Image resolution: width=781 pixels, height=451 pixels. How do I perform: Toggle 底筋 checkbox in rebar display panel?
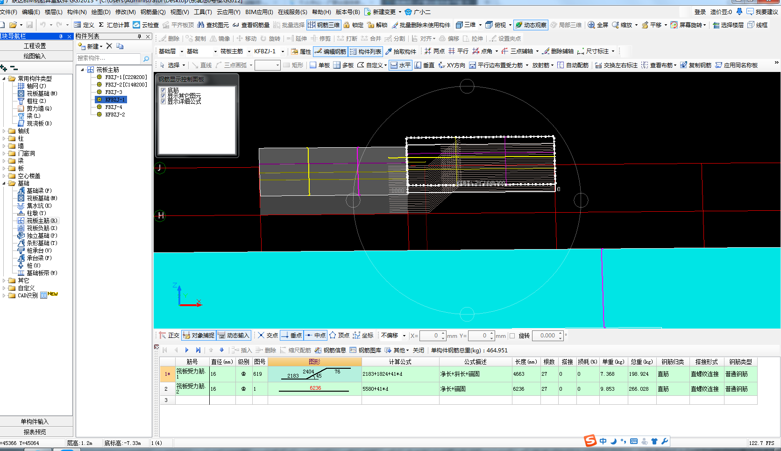[163, 90]
